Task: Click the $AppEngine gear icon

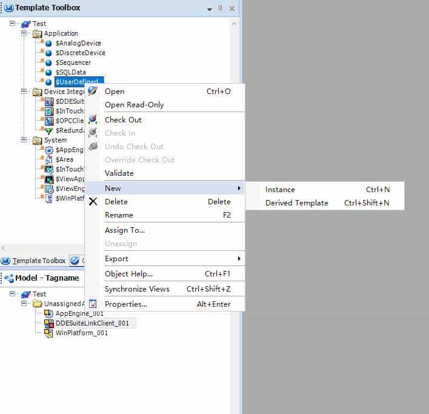Action: click(x=49, y=150)
